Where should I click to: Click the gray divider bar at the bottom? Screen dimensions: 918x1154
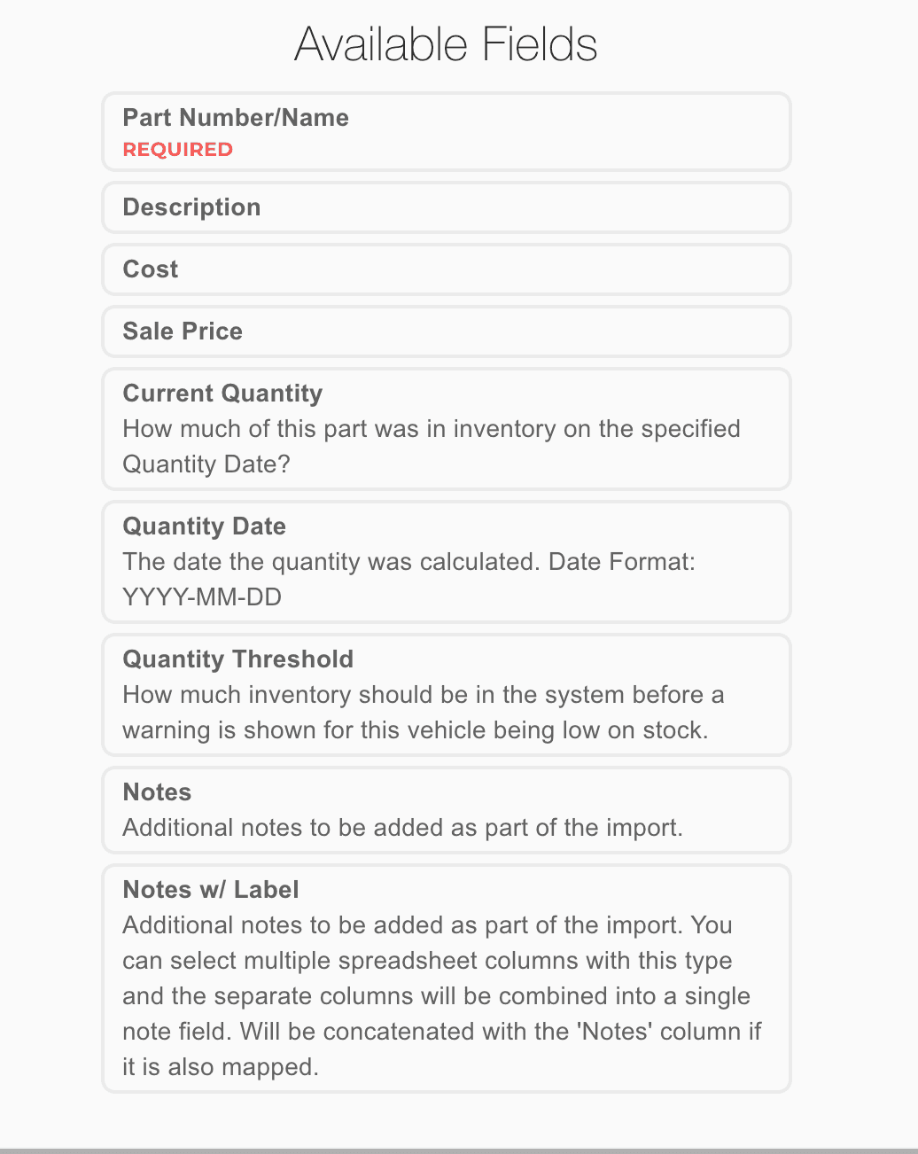[459, 1150]
